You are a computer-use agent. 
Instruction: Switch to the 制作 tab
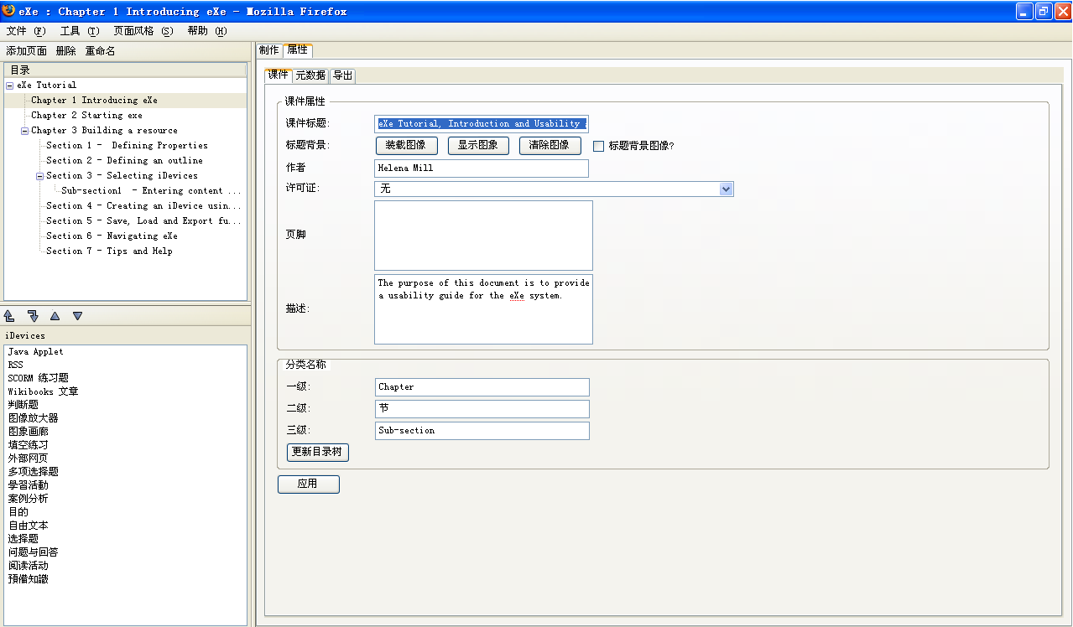click(268, 50)
